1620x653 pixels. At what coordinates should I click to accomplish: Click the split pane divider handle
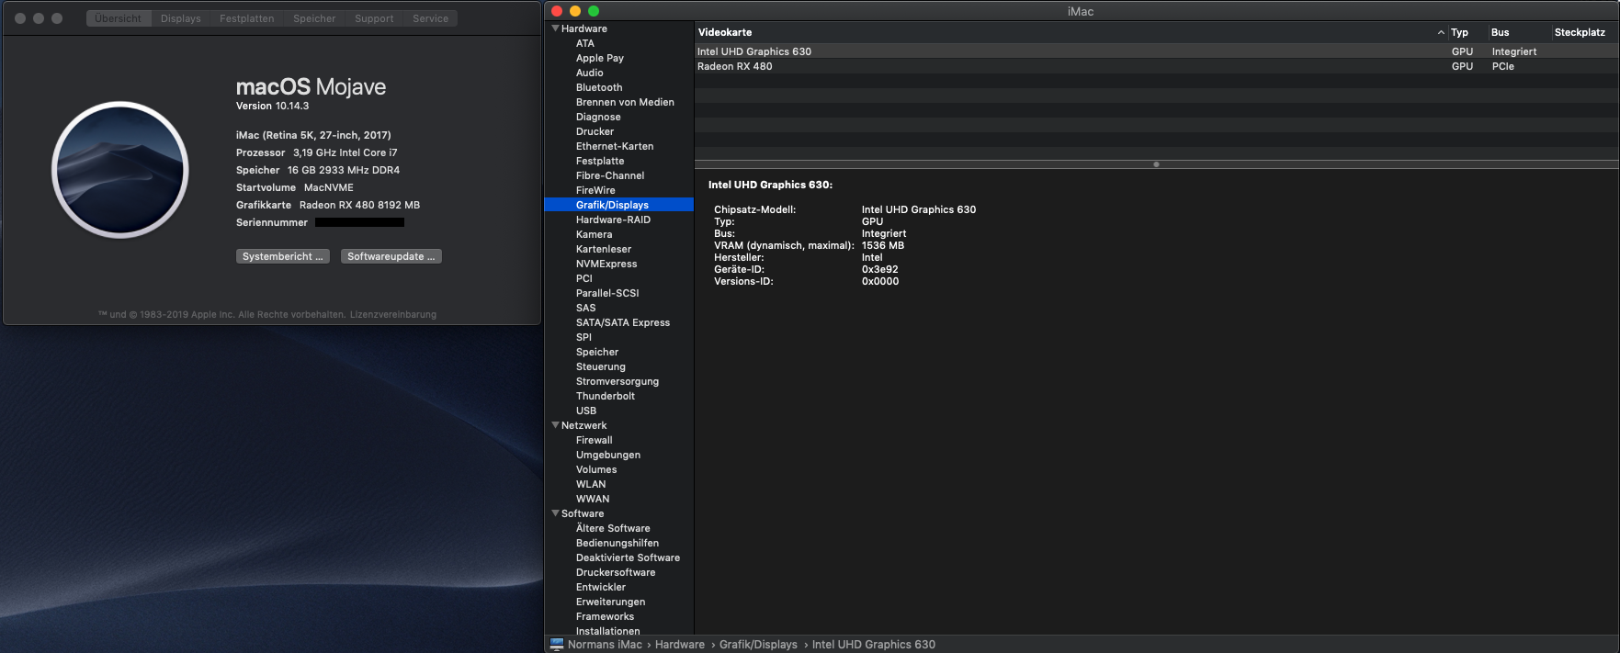click(1156, 164)
